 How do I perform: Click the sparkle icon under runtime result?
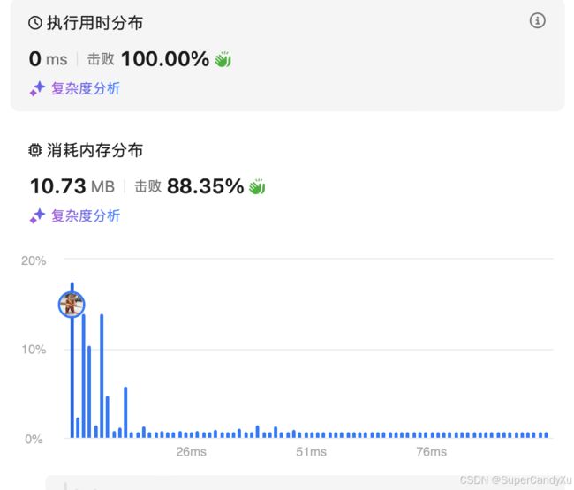(37, 89)
